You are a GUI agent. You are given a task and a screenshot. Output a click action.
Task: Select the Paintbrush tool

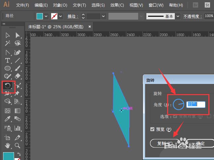[17, 68]
